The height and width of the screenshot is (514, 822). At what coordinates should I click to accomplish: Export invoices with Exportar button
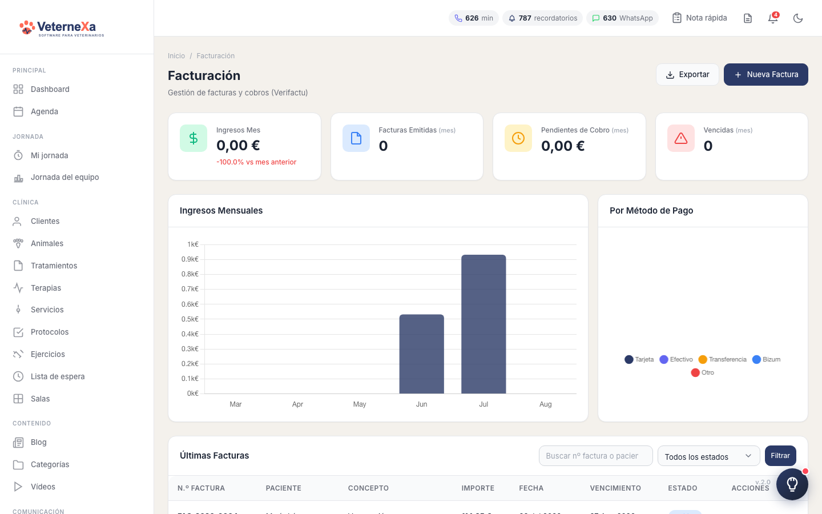click(x=687, y=74)
